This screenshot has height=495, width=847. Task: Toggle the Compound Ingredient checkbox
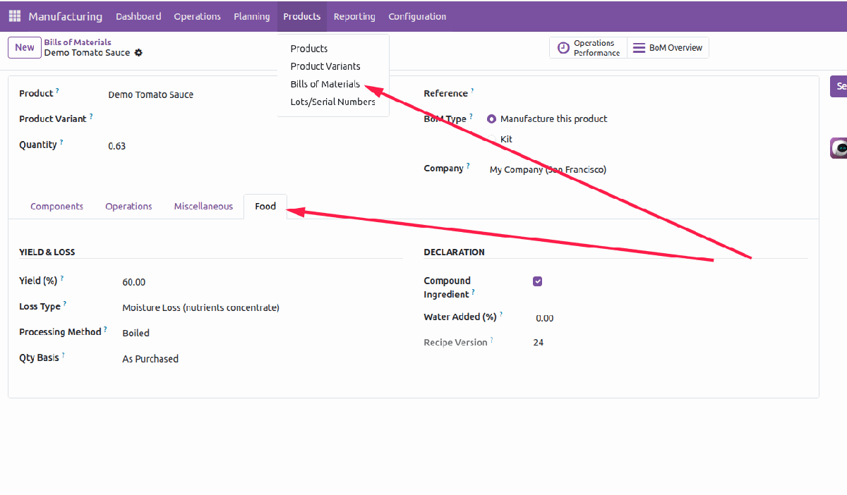[538, 281]
